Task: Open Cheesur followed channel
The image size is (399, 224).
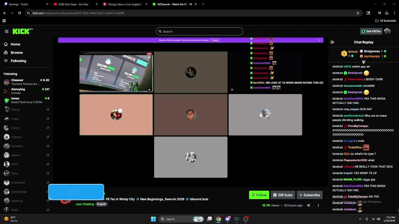Action: point(26,82)
